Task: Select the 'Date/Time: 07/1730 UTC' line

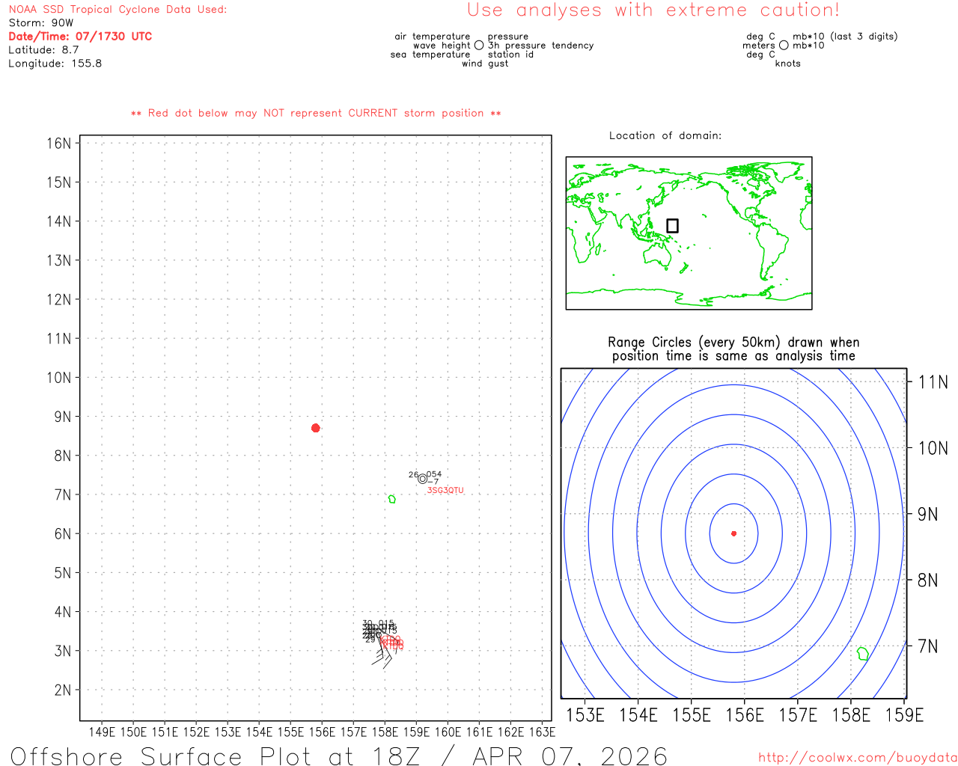Action: coord(80,37)
